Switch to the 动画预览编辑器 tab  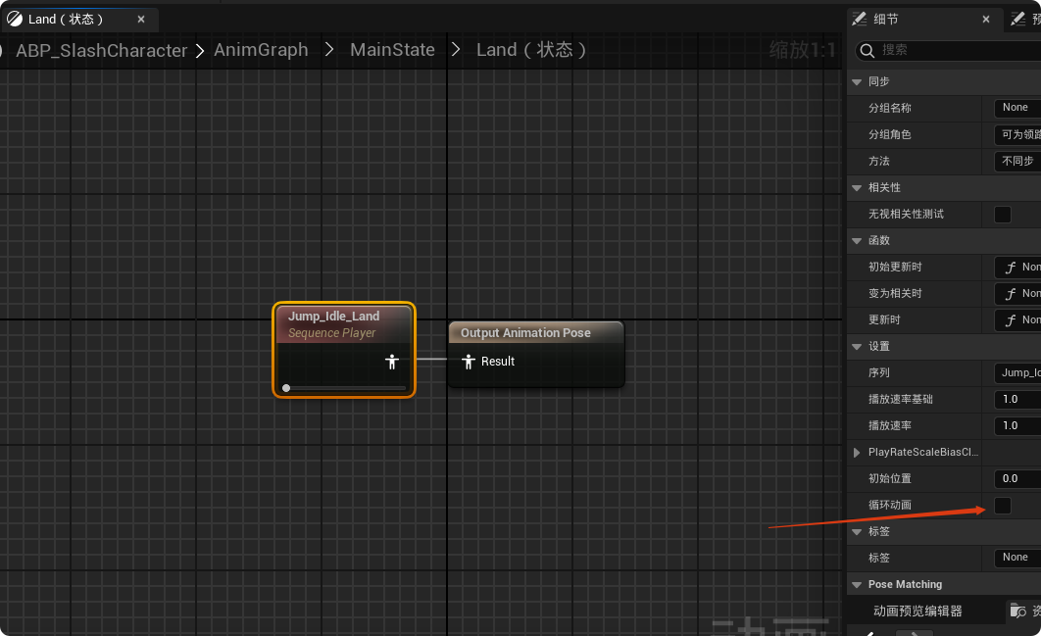(917, 611)
